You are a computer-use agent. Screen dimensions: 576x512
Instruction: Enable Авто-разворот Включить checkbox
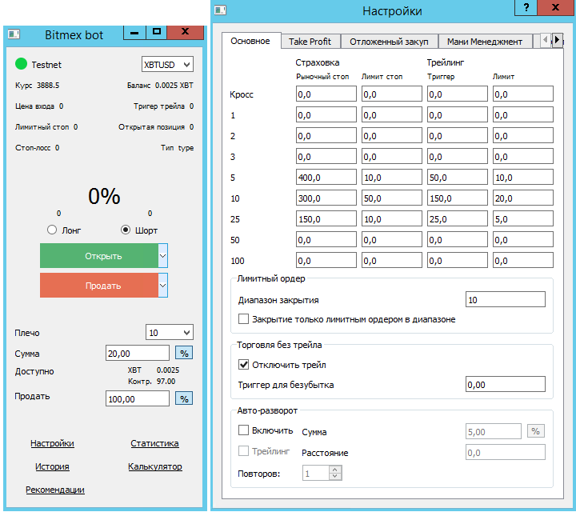tap(244, 430)
